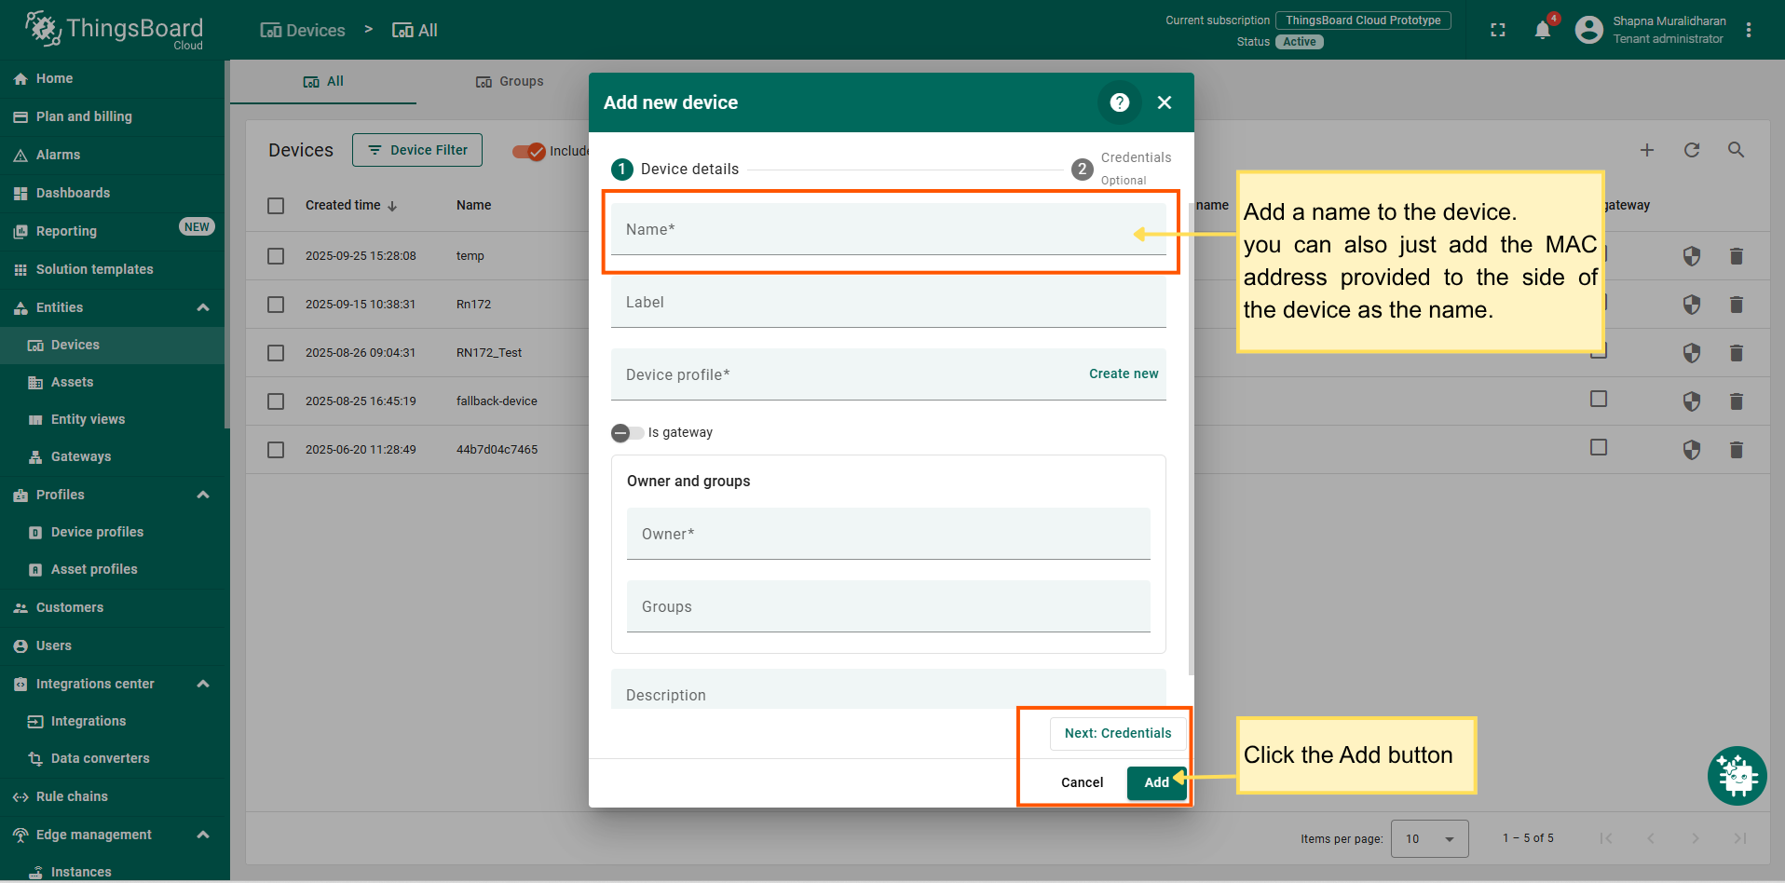Open search in devices table
Viewport: 1785px width, 883px height.
(1736, 150)
